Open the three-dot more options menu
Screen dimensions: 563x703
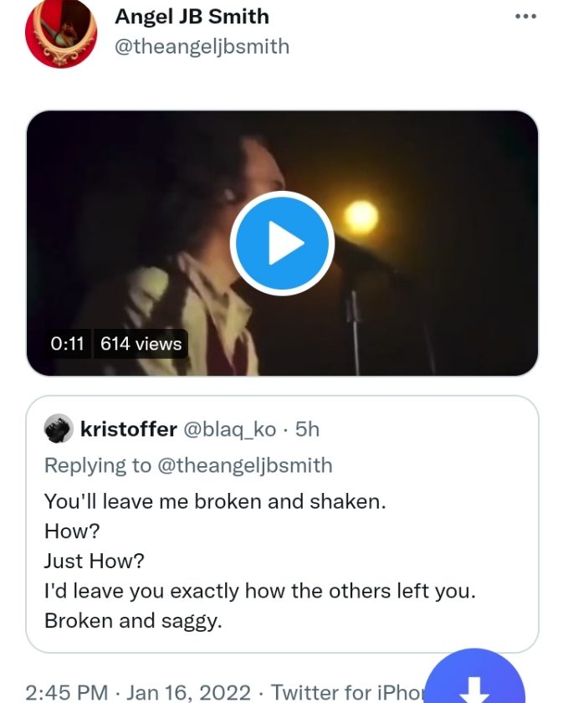pos(525,16)
